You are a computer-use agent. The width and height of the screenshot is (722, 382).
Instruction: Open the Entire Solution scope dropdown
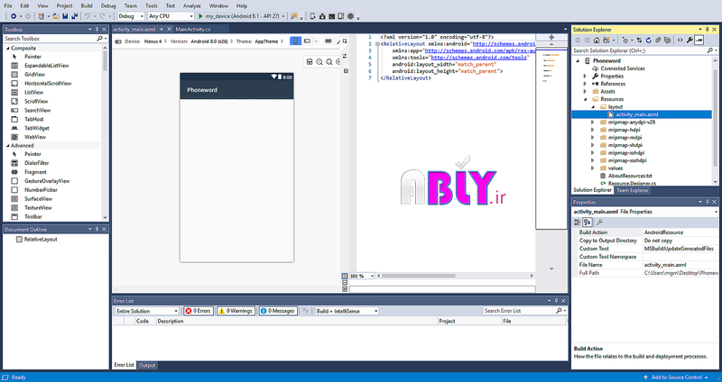[146, 311]
